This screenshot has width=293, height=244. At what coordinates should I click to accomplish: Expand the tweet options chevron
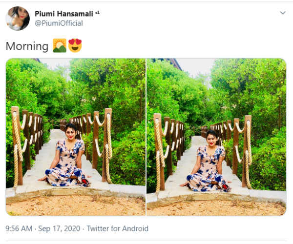[x=283, y=13]
